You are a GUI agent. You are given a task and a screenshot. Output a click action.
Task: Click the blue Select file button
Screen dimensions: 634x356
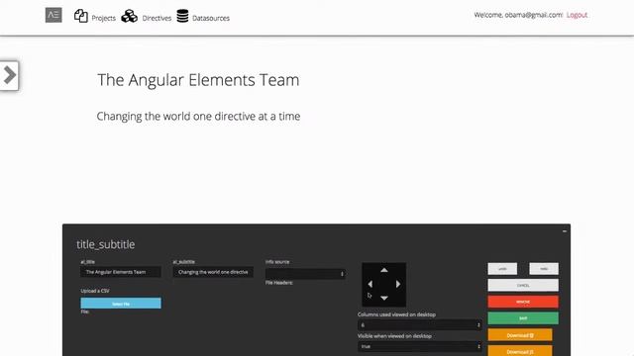(x=121, y=304)
